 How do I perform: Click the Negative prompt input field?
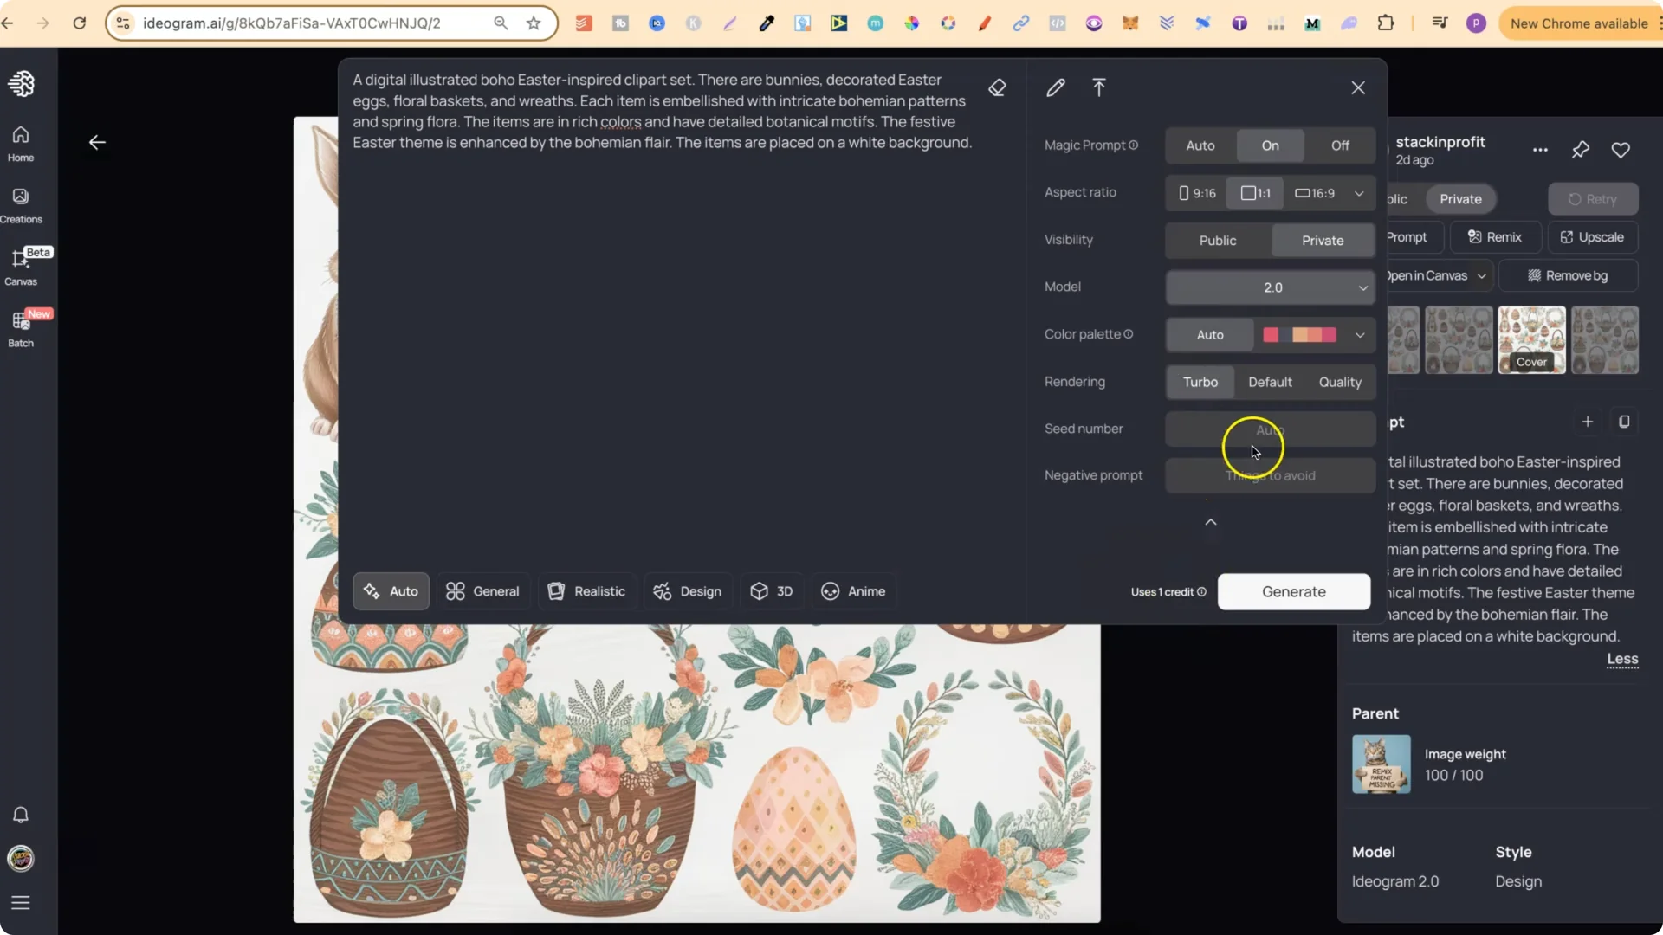pyautogui.click(x=1269, y=475)
